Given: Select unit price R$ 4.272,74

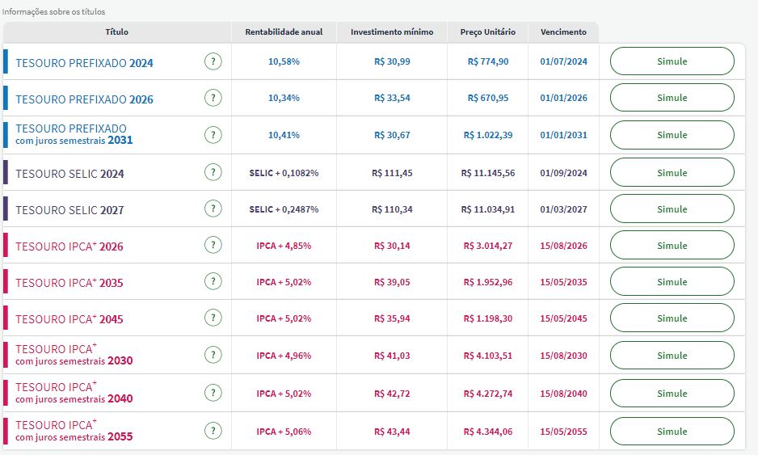Looking at the screenshot, I should click(488, 394).
